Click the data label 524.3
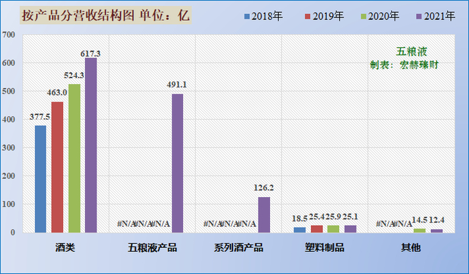The width and height of the screenshot is (469, 274). click(x=74, y=76)
